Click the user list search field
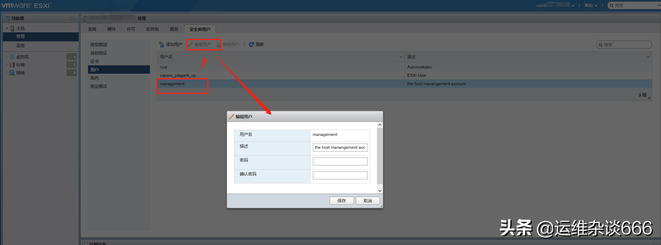661x245 pixels. pyautogui.click(x=624, y=45)
